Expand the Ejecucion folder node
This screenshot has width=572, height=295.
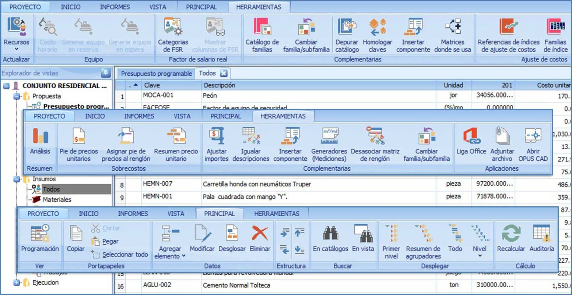tap(17, 282)
